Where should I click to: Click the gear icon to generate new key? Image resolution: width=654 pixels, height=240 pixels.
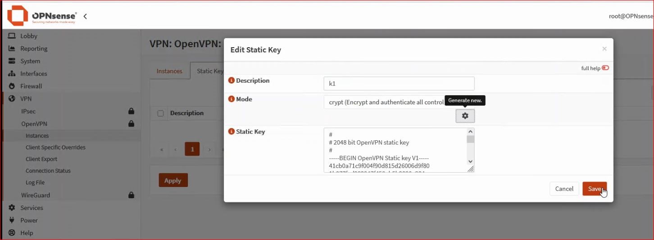(465, 116)
